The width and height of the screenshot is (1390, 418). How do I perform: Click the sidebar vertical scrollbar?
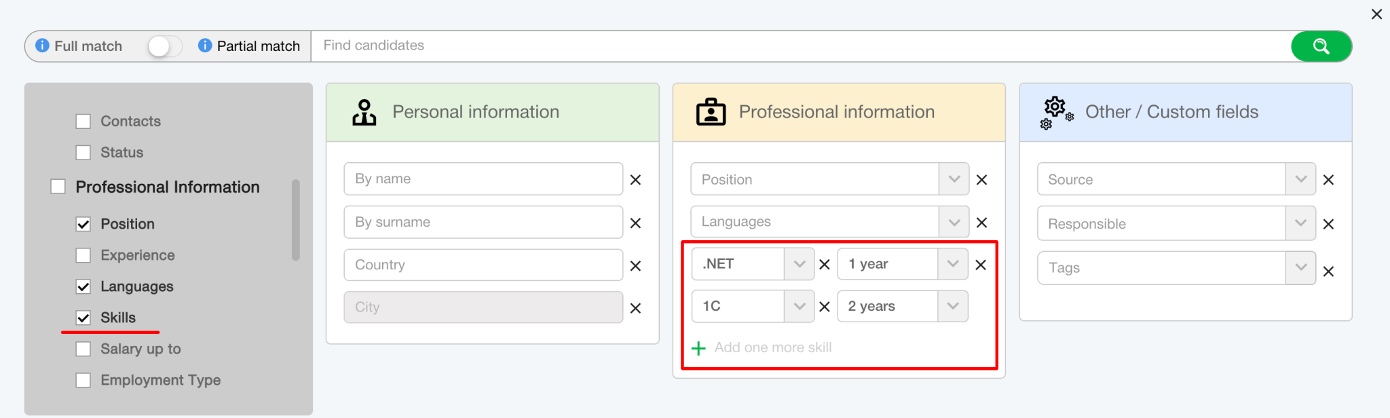tap(295, 219)
